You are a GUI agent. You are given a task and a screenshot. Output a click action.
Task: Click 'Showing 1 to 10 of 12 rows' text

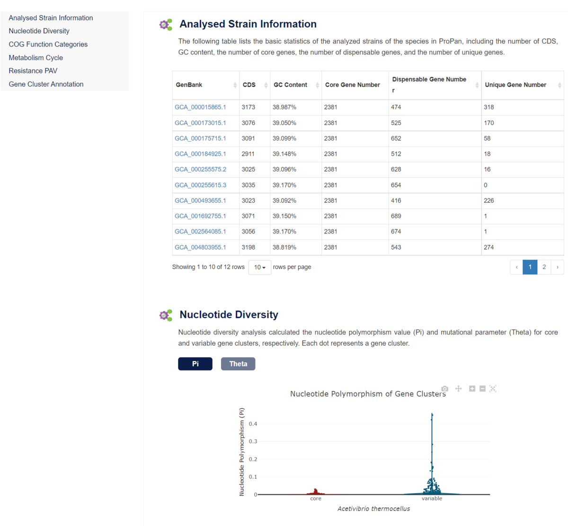[208, 267]
